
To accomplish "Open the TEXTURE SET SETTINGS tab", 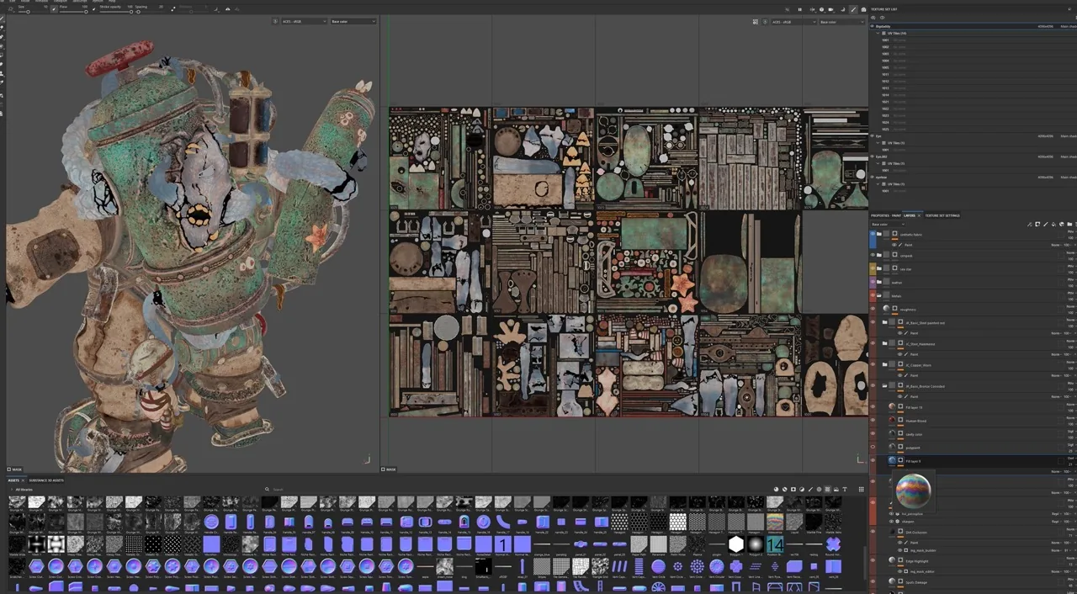I will [942, 215].
